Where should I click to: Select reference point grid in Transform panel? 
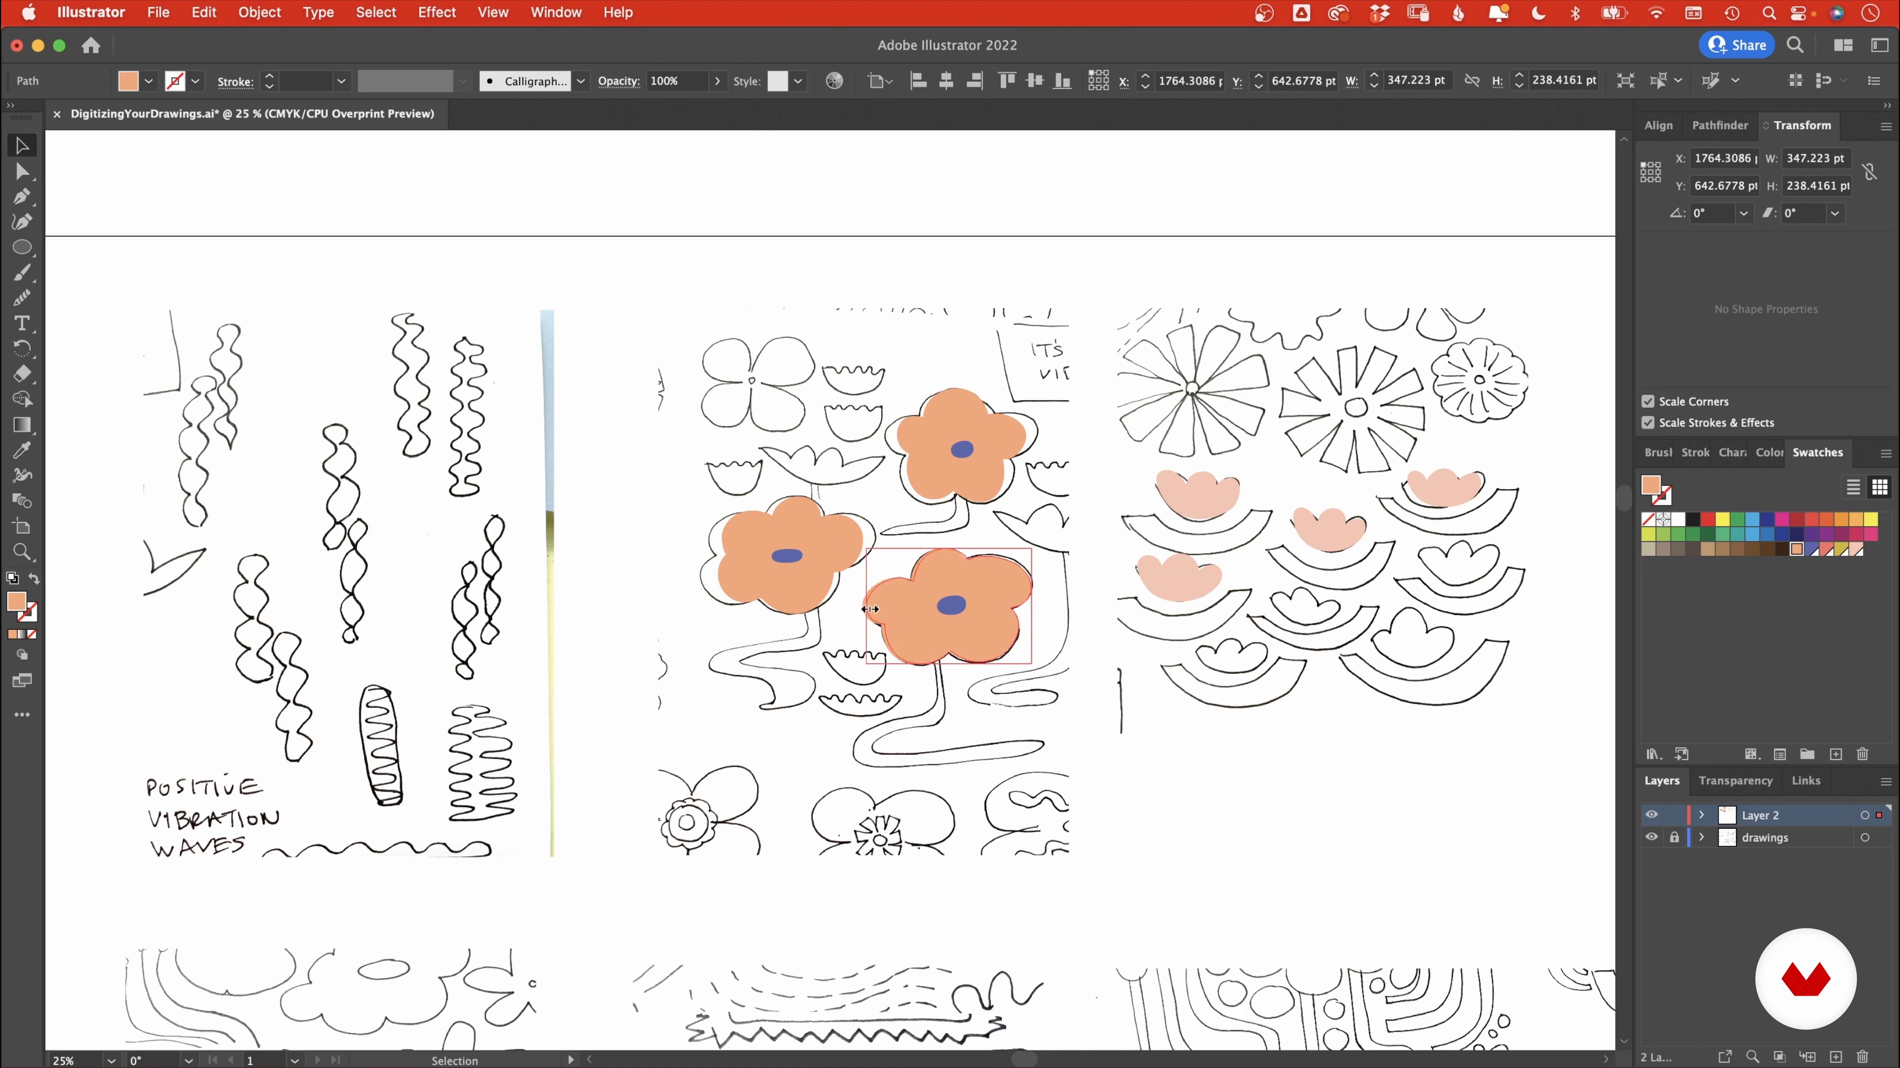[x=1651, y=172]
